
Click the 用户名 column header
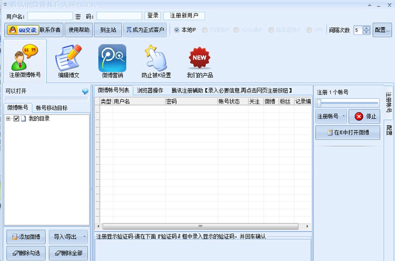[139, 101]
